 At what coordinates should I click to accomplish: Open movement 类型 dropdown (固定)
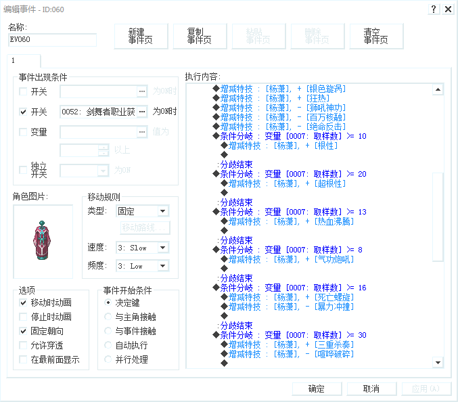click(x=143, y=211)
